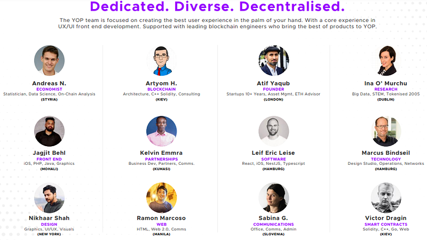The width and height of the screenshot is (427, 240).
Task: Click Ramon Marcoso's profile picture
Action: [x=162, y=197]
